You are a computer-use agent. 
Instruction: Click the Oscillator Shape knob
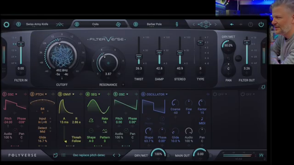[148, 131]
